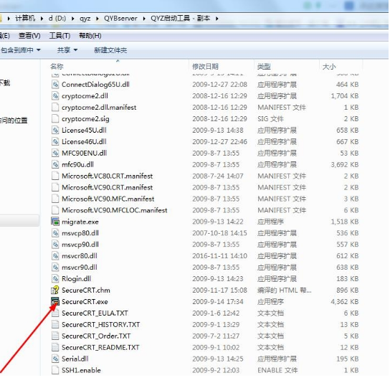Click the msvcp90.dll file icon
The image size is (390, 383).
click(x=55, y=245)
